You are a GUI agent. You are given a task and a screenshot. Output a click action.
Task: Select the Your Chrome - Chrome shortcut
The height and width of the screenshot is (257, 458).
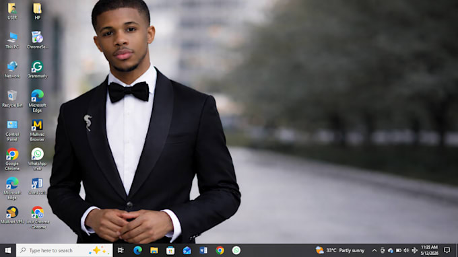(38, 217)
